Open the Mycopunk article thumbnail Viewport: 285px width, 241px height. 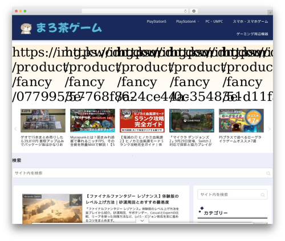tap(92, 121)
